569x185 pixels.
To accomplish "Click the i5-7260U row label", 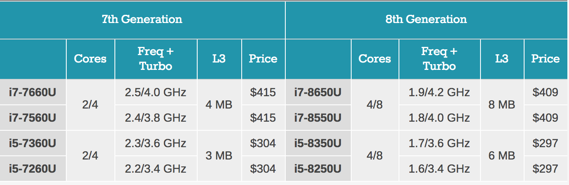I will click(33, 169).
